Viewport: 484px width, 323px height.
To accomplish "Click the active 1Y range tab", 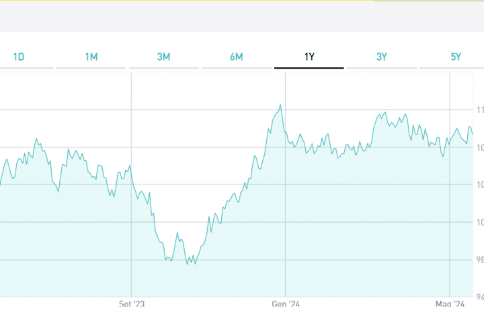I will coord(309,57).
